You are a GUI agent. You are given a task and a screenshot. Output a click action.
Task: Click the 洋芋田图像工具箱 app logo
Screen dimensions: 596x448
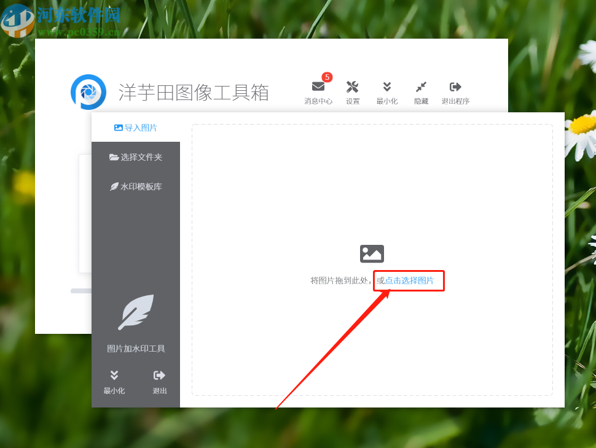(88, 91)
